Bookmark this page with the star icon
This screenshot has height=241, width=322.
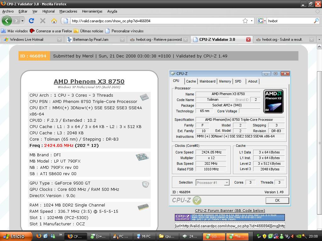click(245, 21)
